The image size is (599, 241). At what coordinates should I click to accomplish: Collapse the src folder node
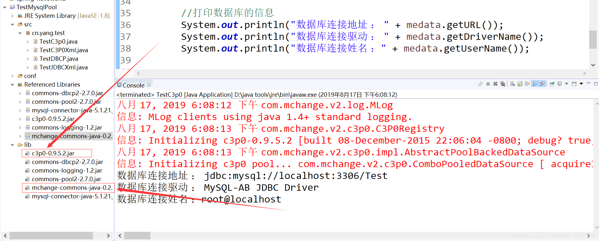pyautogui.click(x=12, y=24)
